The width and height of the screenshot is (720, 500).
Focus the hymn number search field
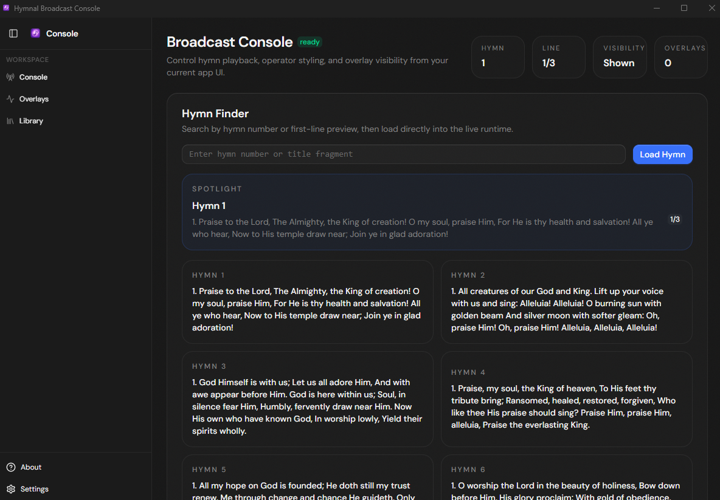(403, 154)
